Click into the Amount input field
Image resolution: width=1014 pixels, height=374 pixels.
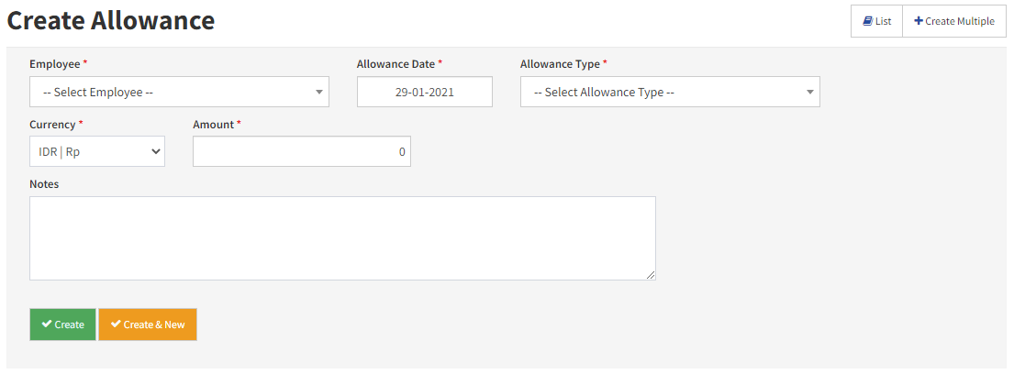[302, 151]
